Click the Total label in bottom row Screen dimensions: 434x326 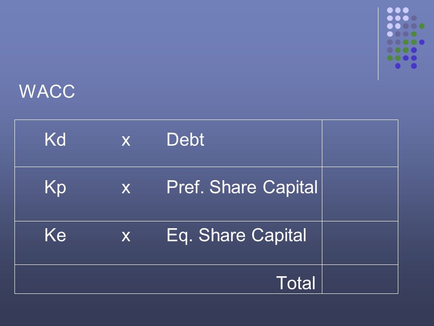(x=296, y=283)
